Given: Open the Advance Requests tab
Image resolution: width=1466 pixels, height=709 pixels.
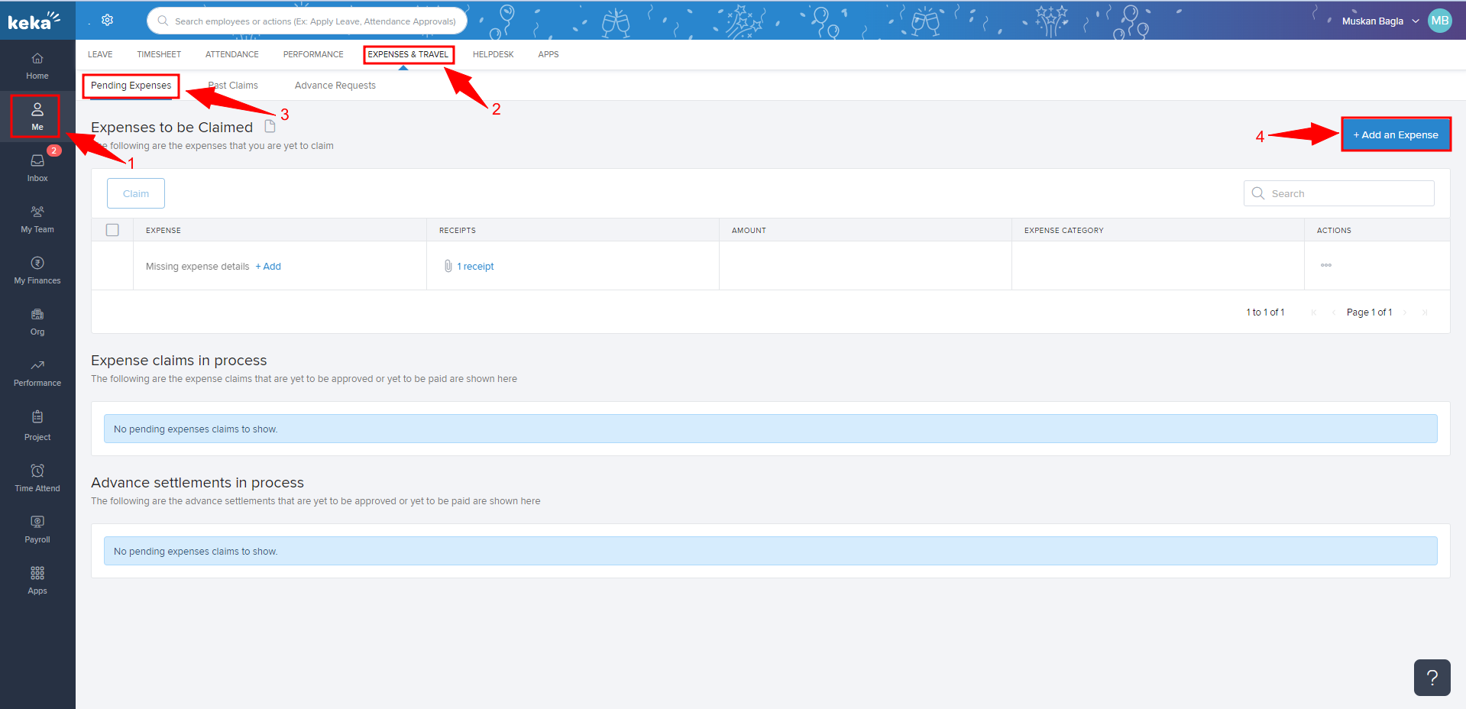Looking at the screenshot, I should tap(335, 86).
